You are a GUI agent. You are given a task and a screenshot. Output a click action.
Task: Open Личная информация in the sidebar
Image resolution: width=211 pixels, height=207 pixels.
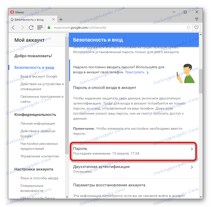point(38,123)
